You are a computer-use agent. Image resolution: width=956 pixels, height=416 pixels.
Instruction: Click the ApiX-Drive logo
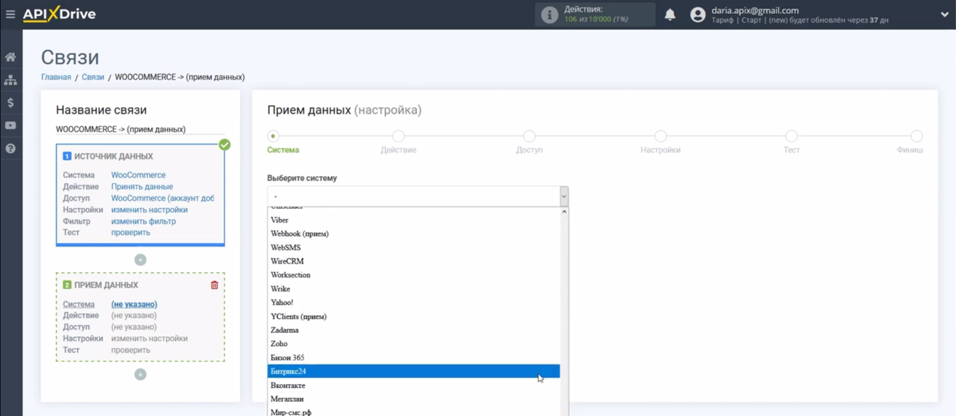[59, 14]
